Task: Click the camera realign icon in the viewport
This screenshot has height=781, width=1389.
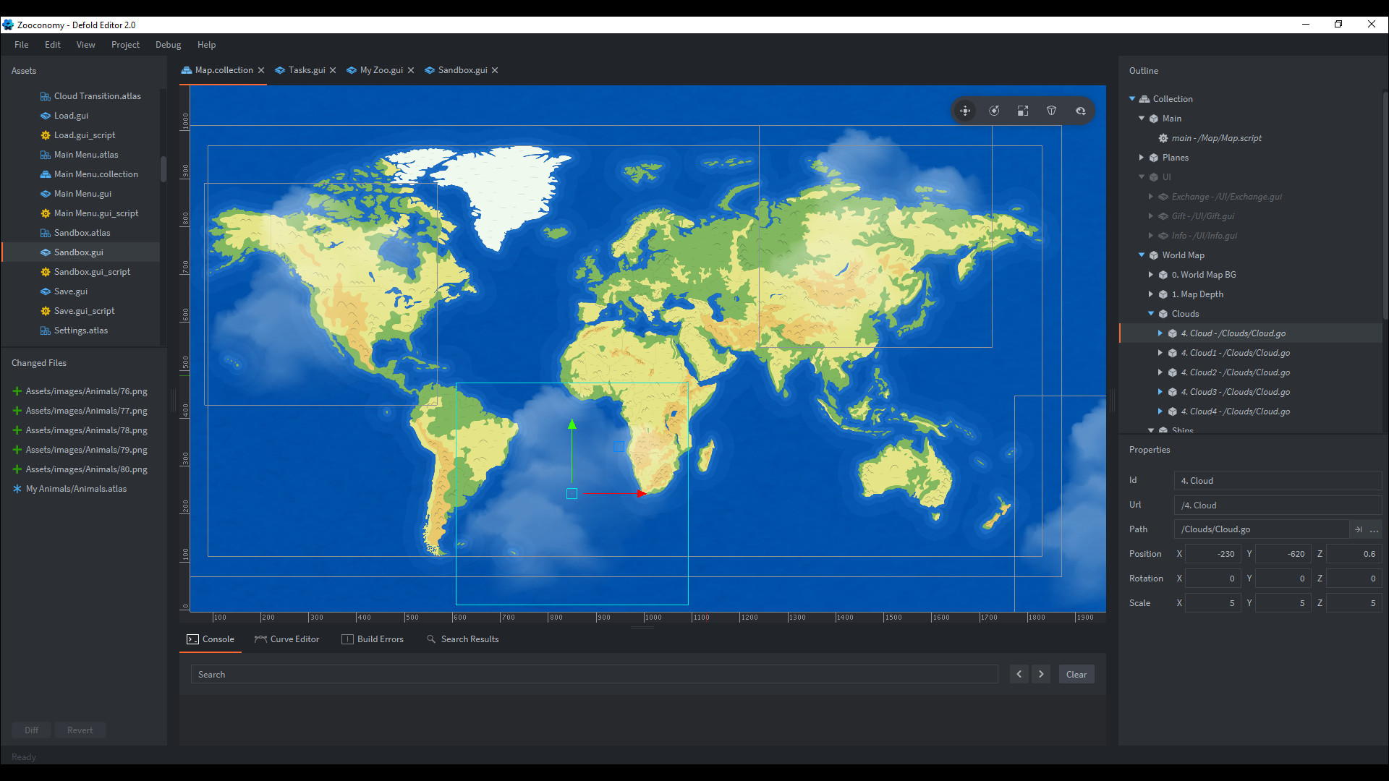Action: [x=1080, y=111]
